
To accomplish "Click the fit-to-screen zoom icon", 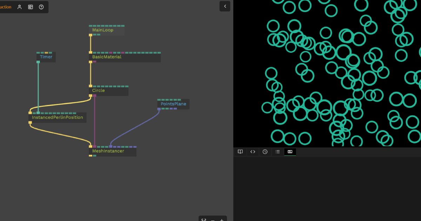I will click(x=204, y=220).
